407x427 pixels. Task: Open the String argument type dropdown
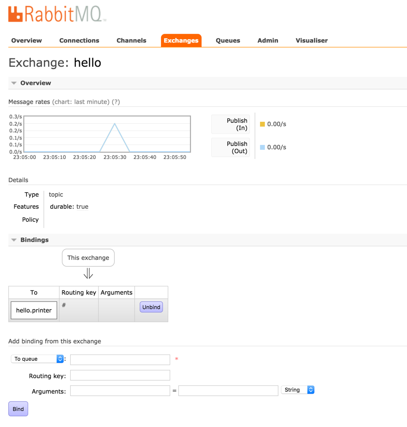tap(298, 390)
